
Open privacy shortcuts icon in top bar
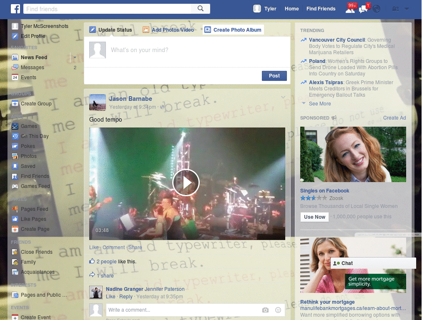(395, 9)
